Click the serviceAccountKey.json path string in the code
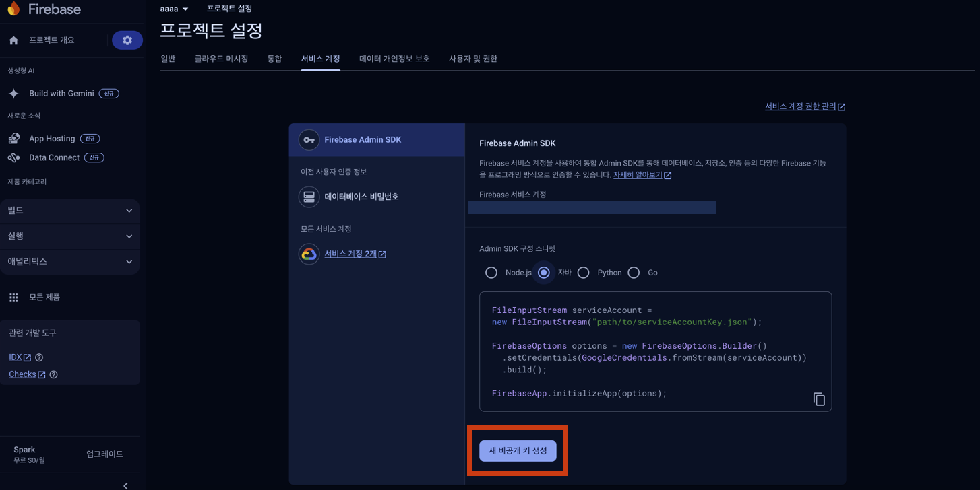This screenshot has width=980, height=490. [x=673, y=322]
